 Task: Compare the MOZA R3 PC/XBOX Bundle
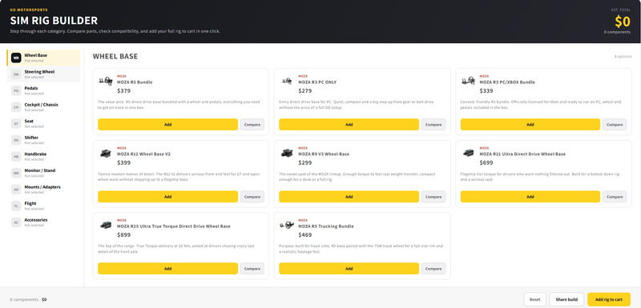(615, 125)
